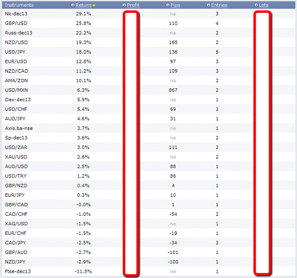Select the USD/TRY instrument name
297x278 pixels.
click(x=16, y=176)
